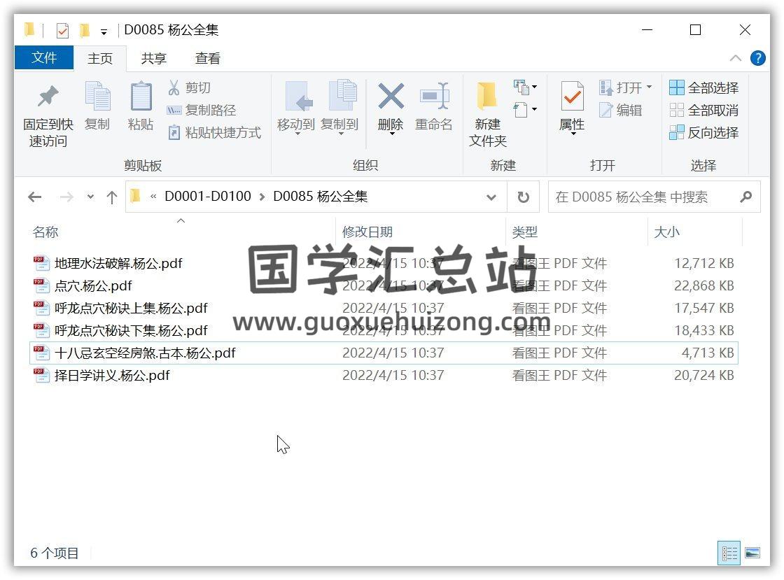Click the Properties (属性) checkmark icon
This screenshot has width=784, height=580.
click(x=572, y=96)
